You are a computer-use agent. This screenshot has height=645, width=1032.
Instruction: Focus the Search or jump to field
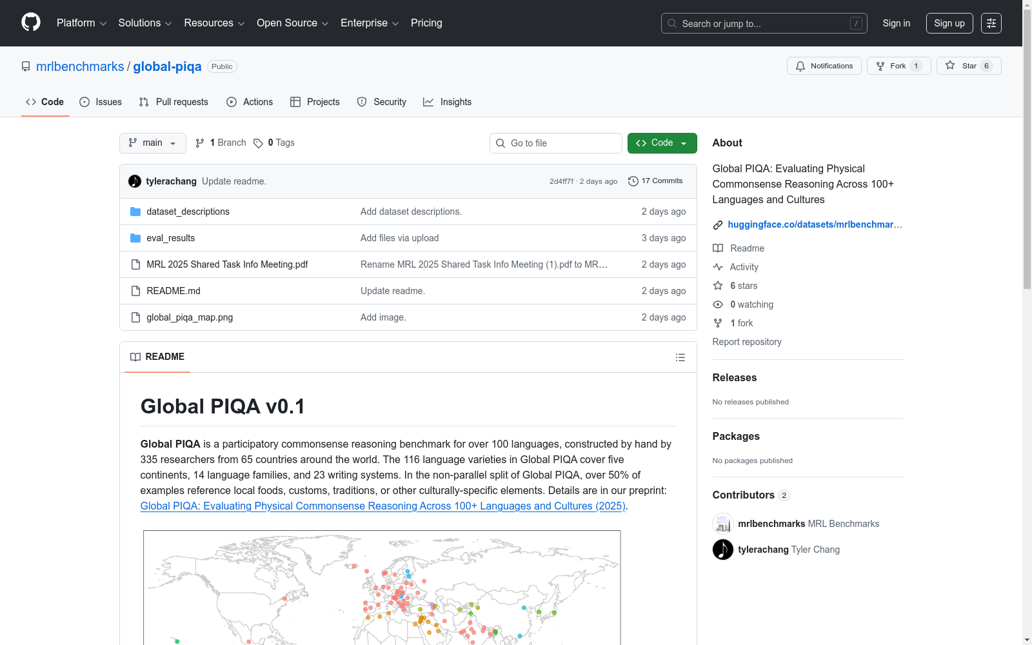tap(764, 23)
